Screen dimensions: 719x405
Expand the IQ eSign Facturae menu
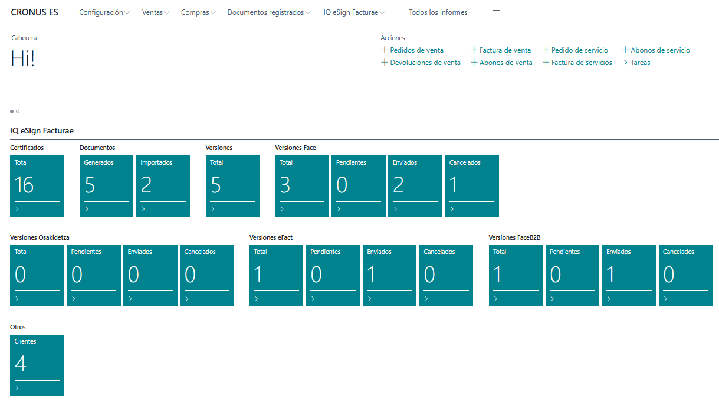[x=354, y=12]
